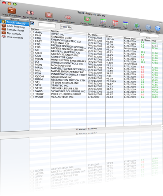Viewport: 163px width, 196px height.
Task: Select Stock Library in Source list
Action: (16, 23)
